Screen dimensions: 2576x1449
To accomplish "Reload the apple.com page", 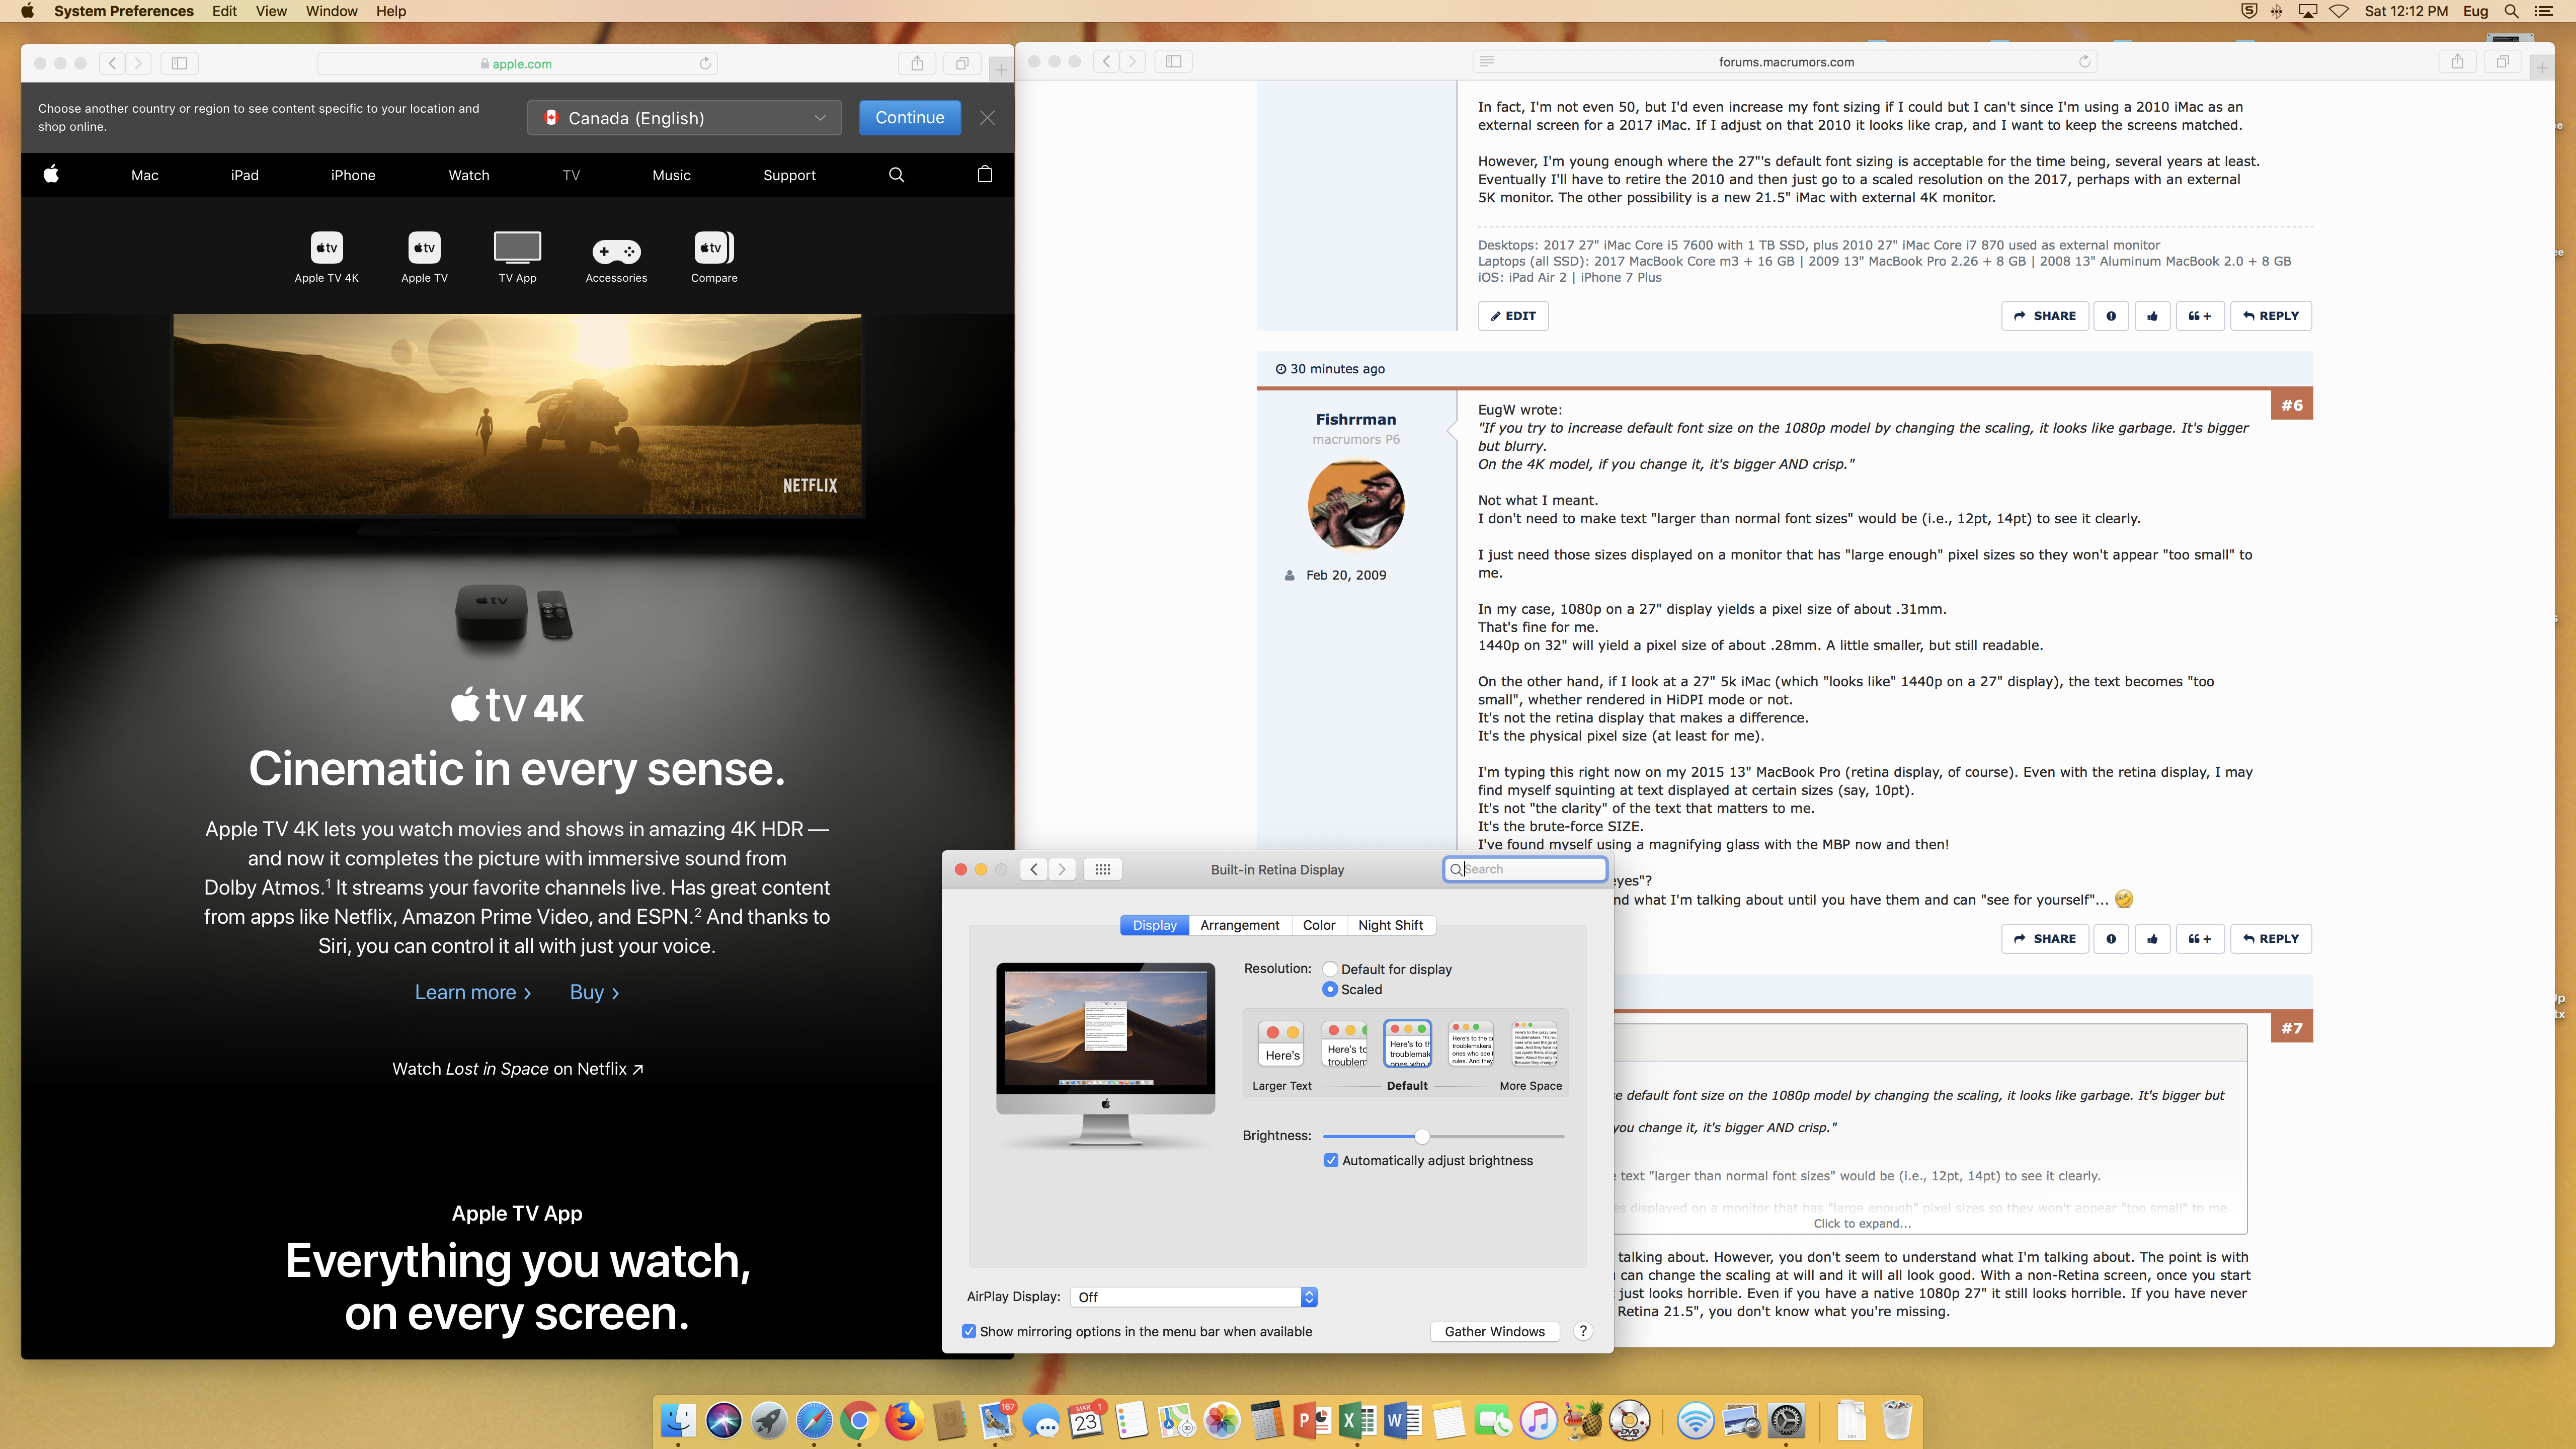I will (705, 63).
